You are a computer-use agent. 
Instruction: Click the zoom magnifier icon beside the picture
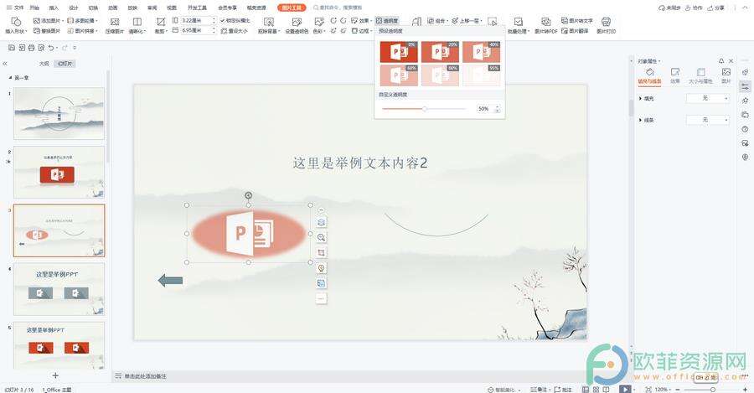pos(321,238)
